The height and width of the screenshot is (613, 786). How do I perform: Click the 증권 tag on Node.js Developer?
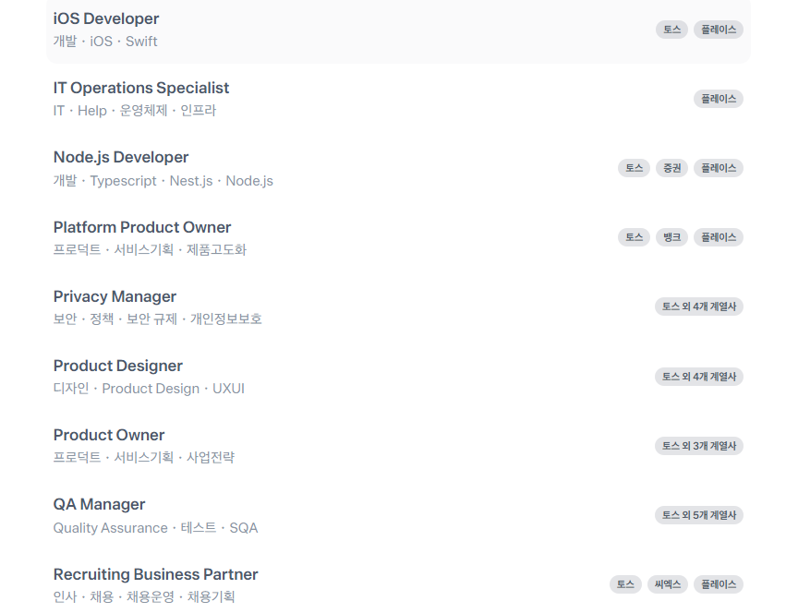click(671, 168)
